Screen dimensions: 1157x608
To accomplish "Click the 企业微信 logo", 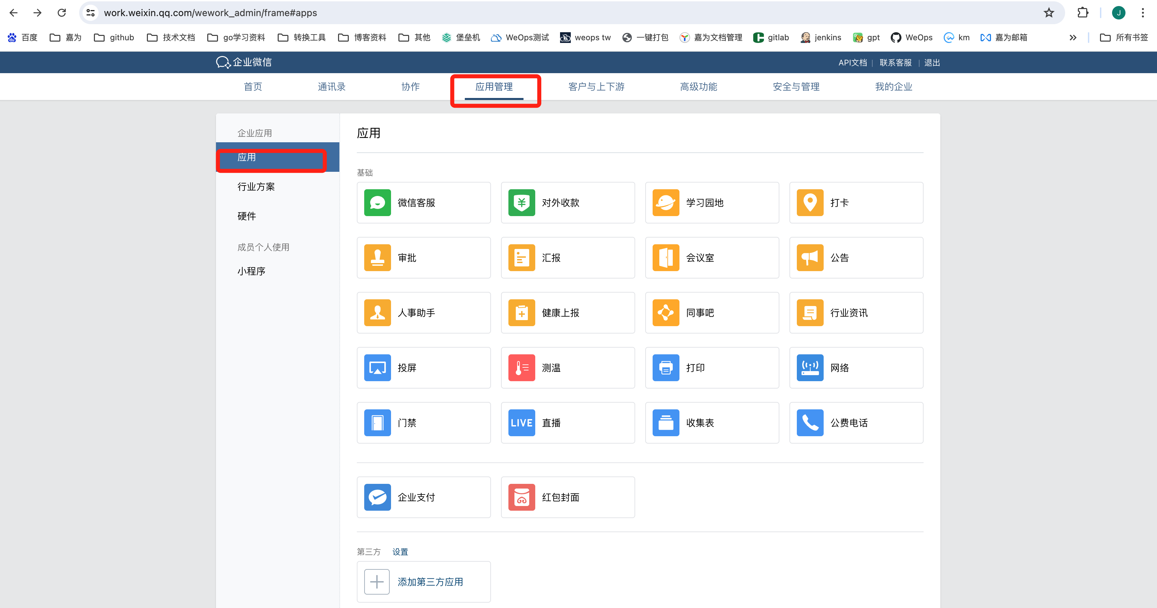I will (244, 62).
